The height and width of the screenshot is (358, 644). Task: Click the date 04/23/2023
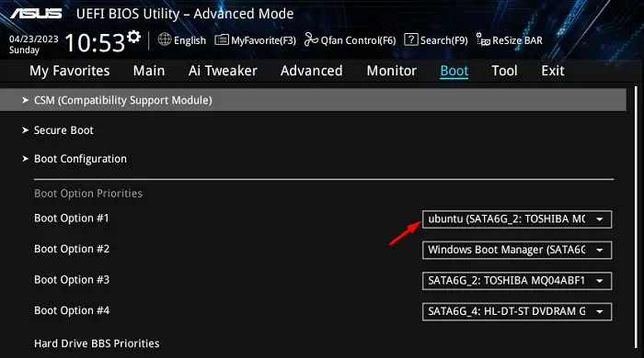34,39
